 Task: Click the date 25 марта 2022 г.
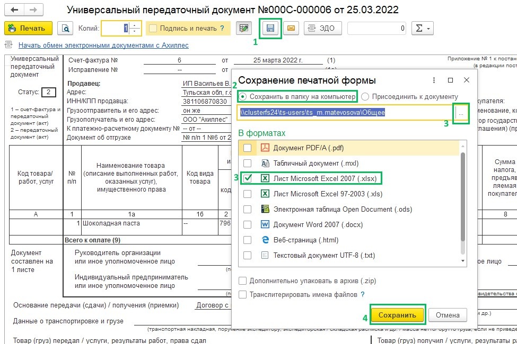pyautogui.click(x=278, y=60)
